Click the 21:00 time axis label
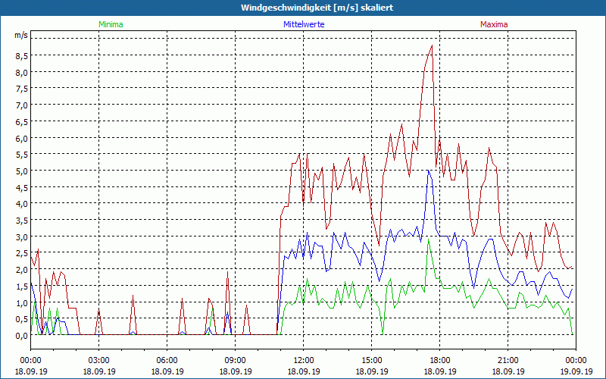This screenshot has height=379, width=606. 508,361
